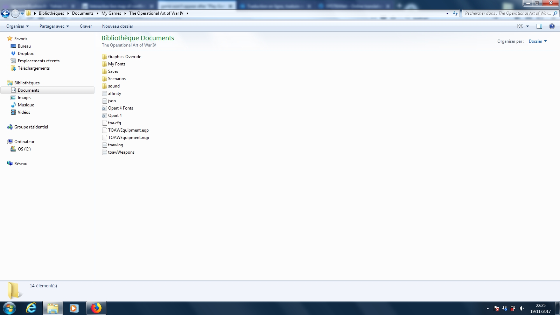
Task: Click the Graver toolbar command
Action: (x=86, y=26)
